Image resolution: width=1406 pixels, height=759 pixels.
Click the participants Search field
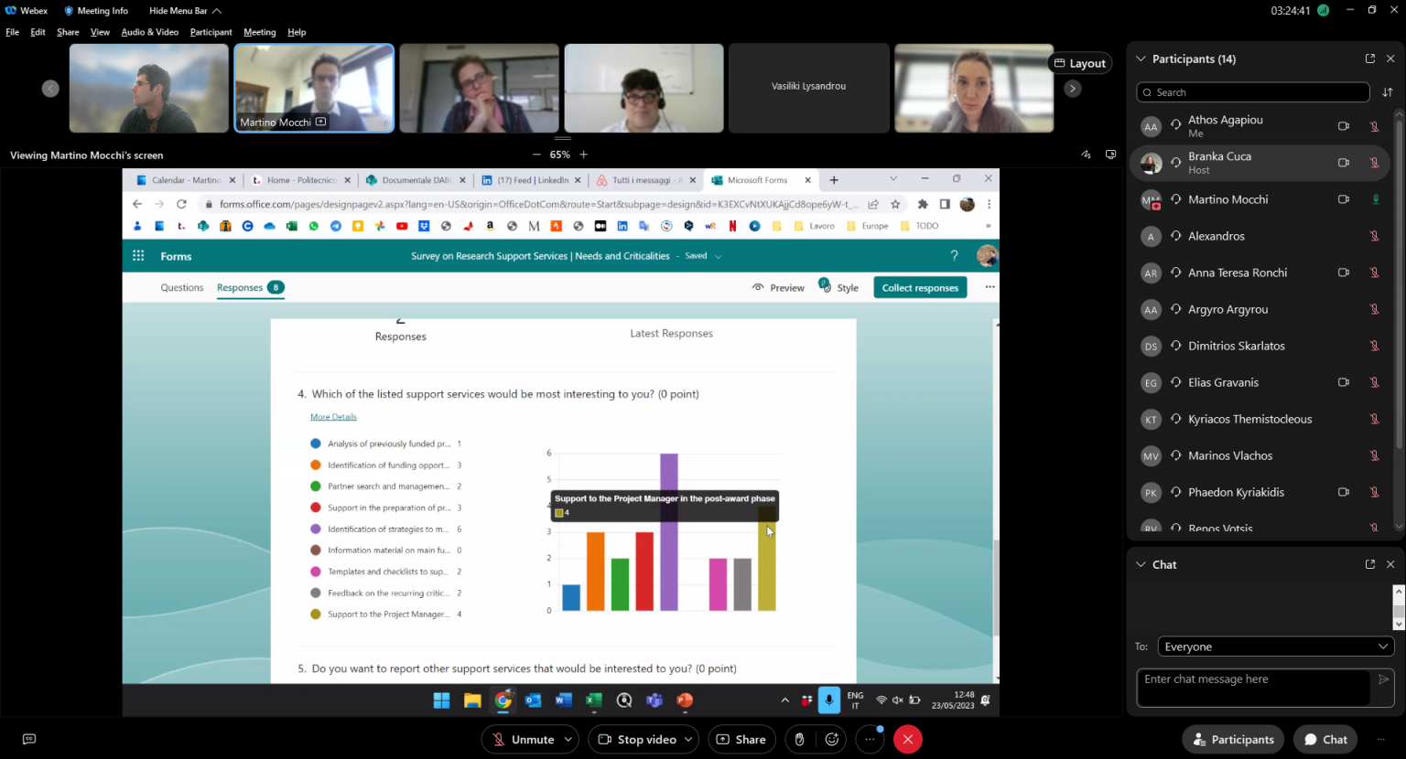click(x=1252, y=92)
